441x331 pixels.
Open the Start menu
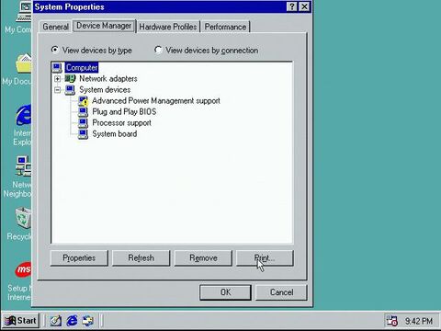point(21,321)
